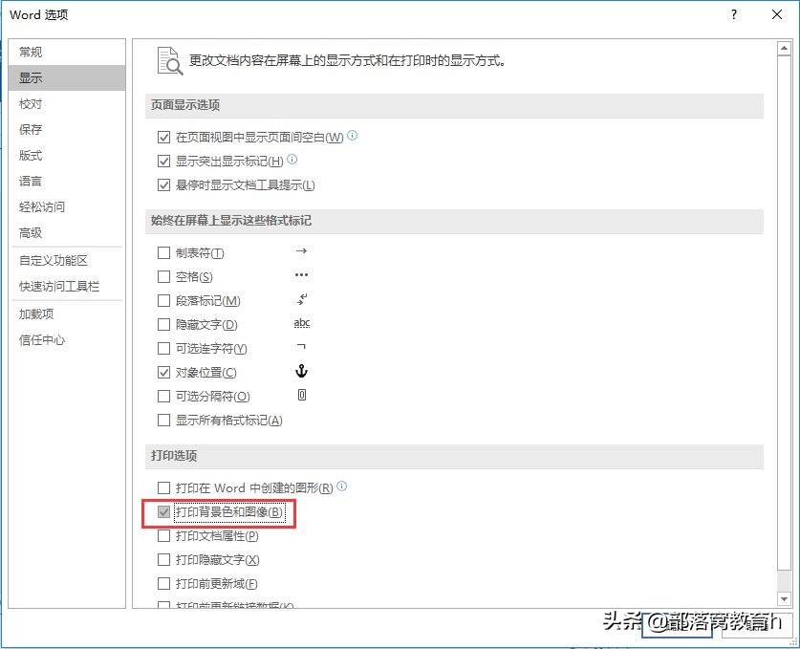The height and width of the screenshot is (649, 800).
Task: Enable the 段落标记 checkbox
Action: pos(163,301)
